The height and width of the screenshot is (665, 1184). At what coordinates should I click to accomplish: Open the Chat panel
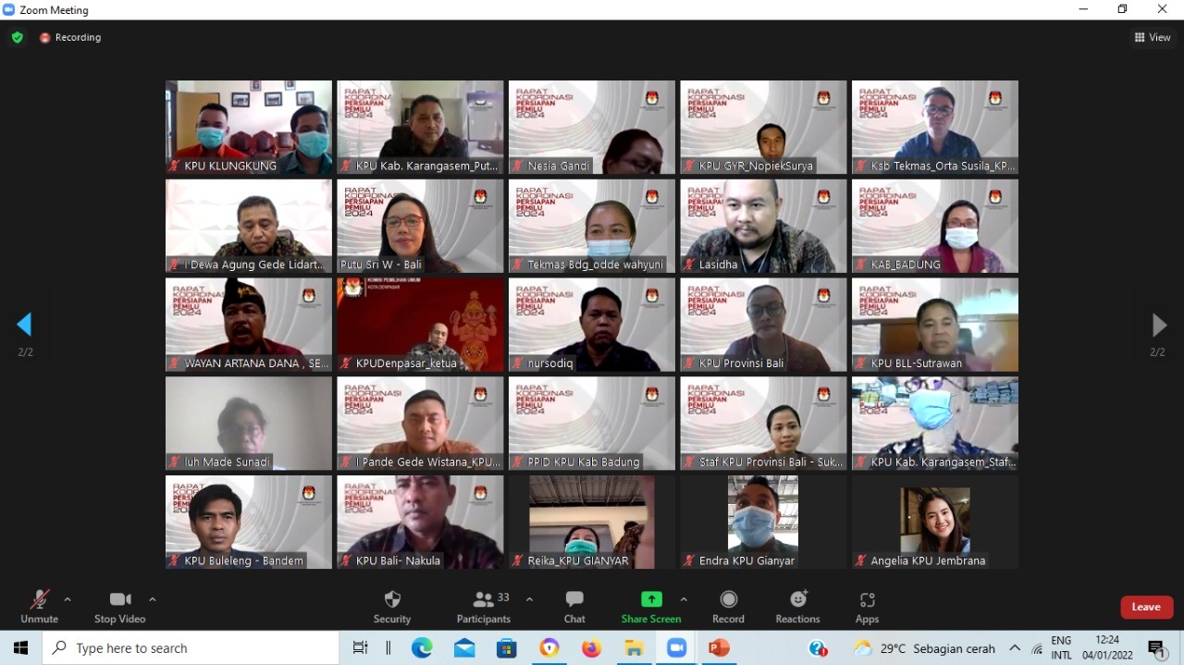point(574,606)
